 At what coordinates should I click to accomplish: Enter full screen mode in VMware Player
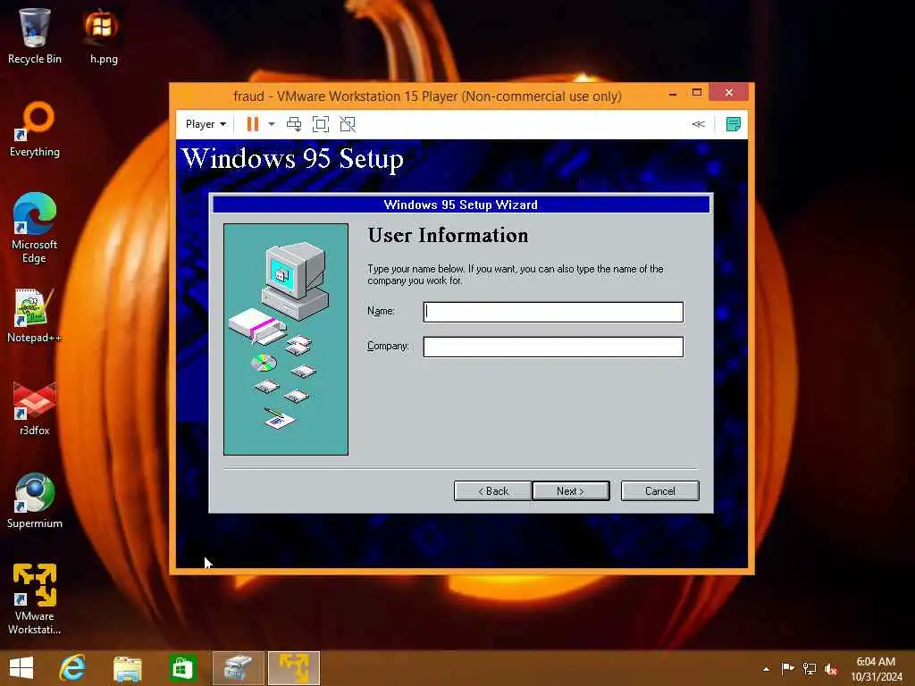click(321, 124)
